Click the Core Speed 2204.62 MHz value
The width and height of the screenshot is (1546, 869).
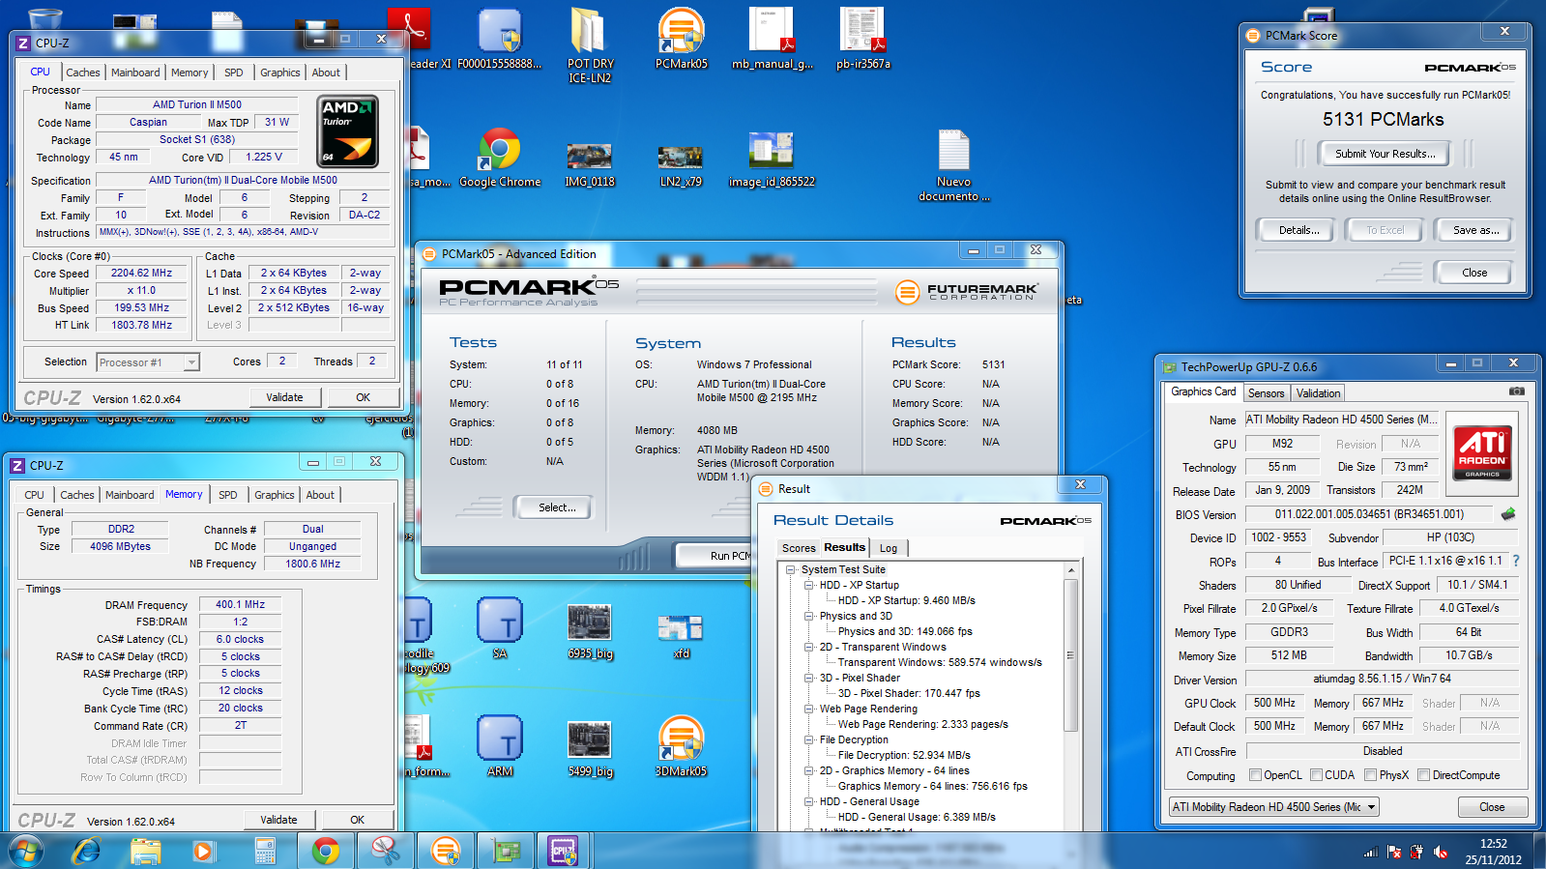click(141, 273)
